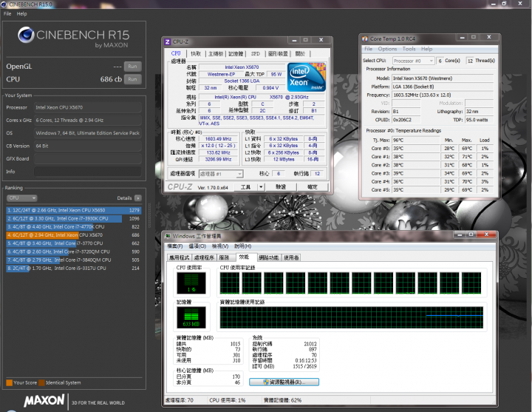Open the Core Temp Options menu
The width and height of the screenshot is (532, 412).
[387, 49]
